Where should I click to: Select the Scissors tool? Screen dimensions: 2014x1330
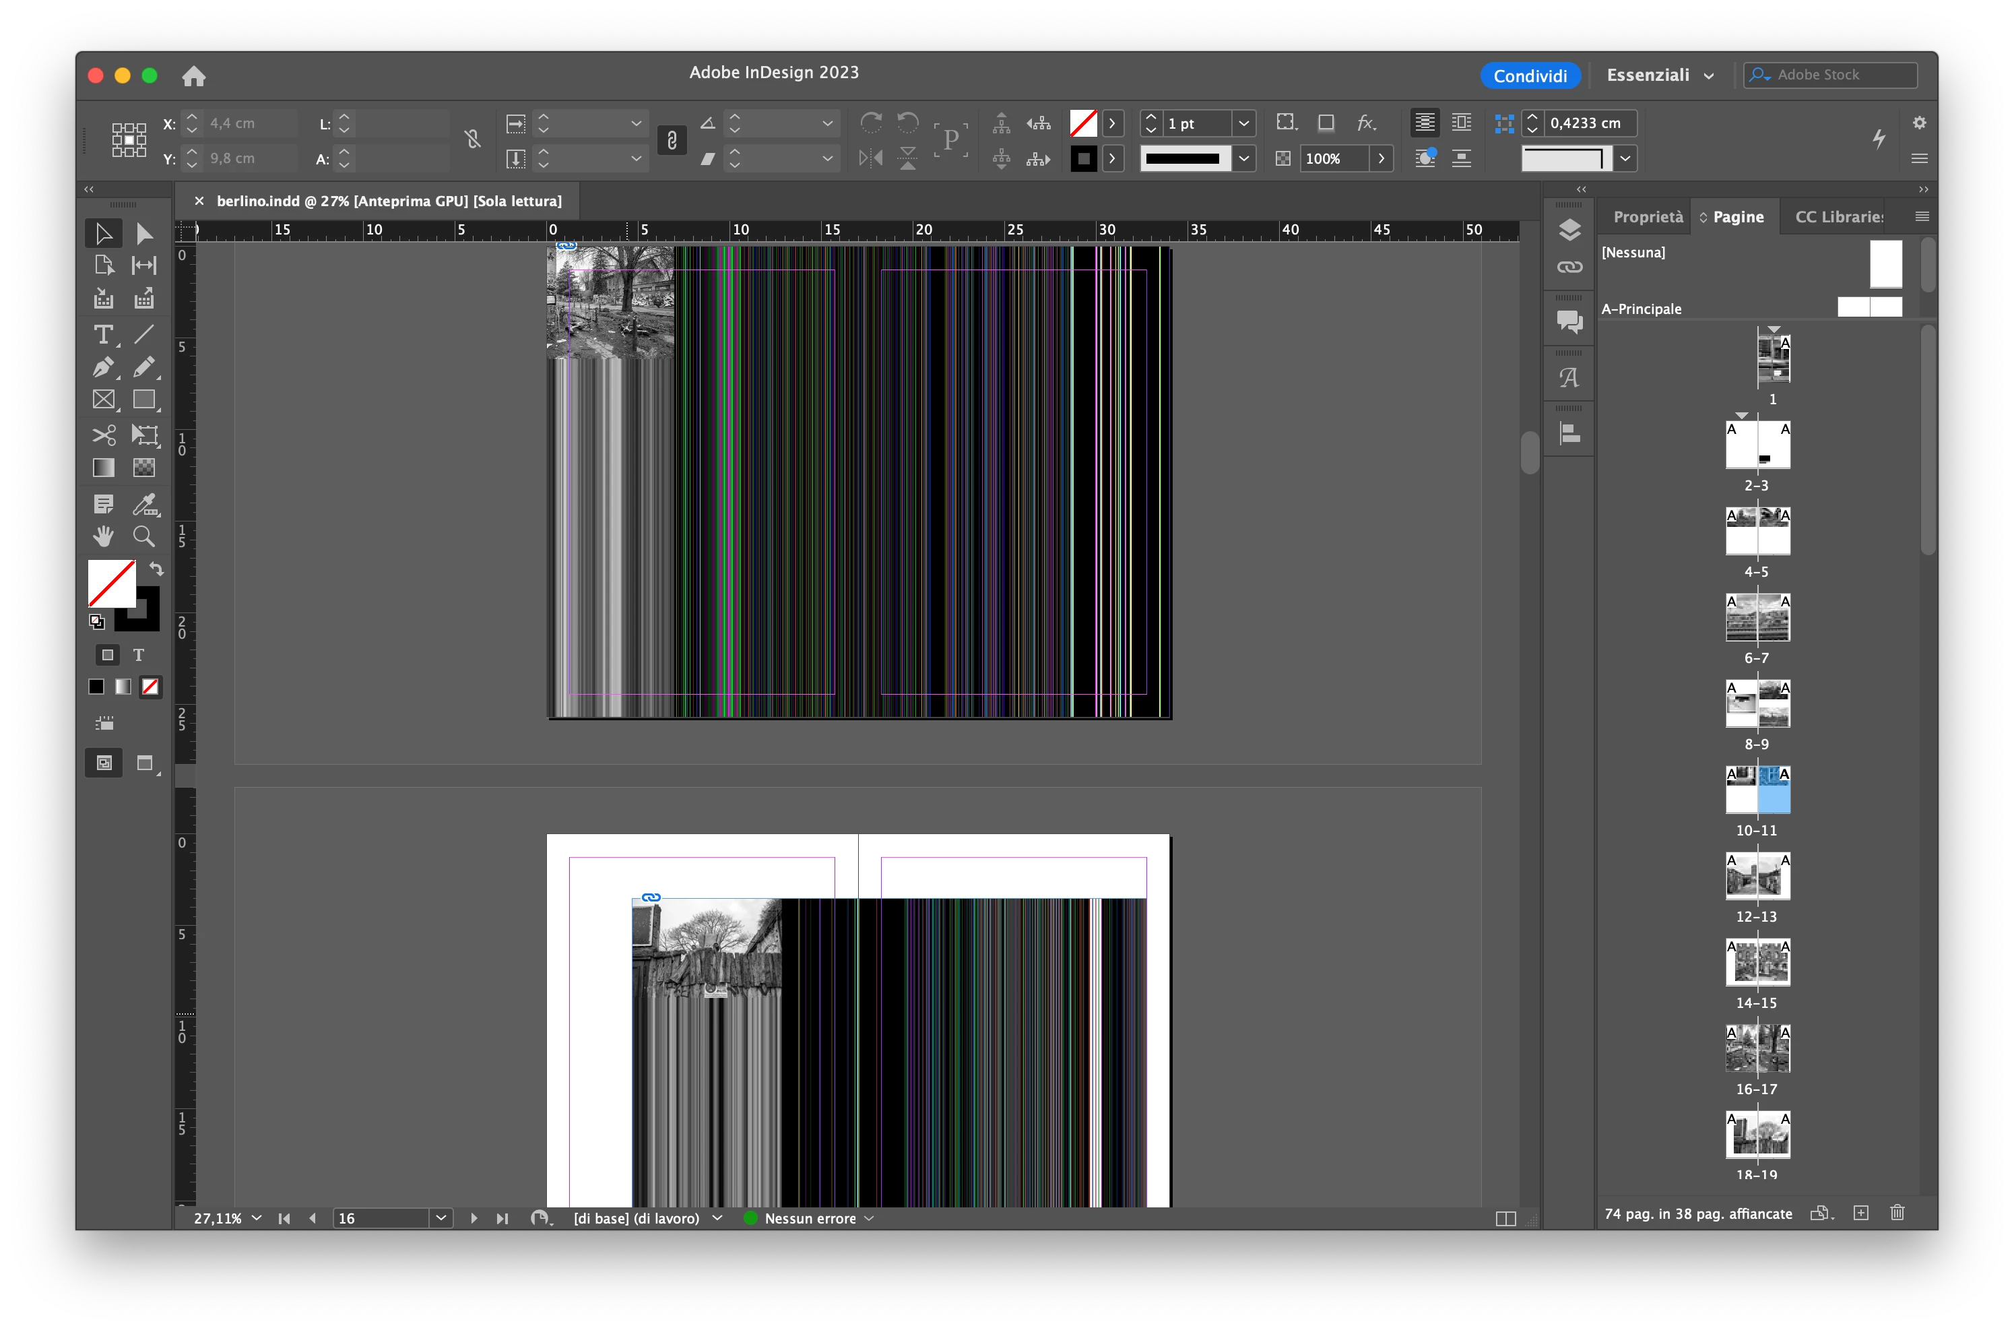coord(104,435)
